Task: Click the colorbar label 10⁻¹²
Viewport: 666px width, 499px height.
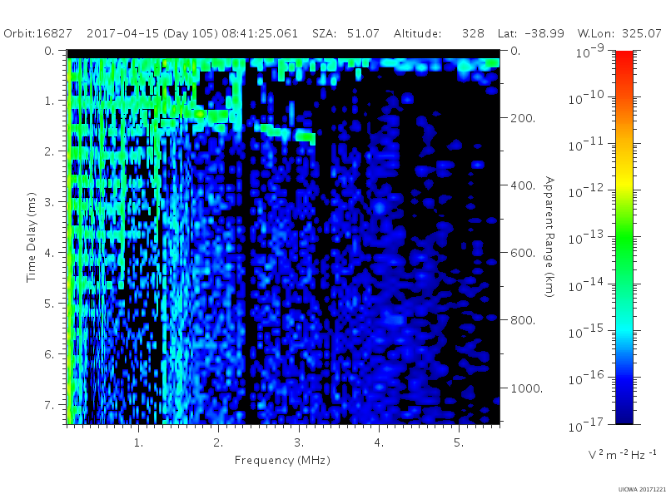Action: (587, 191)
